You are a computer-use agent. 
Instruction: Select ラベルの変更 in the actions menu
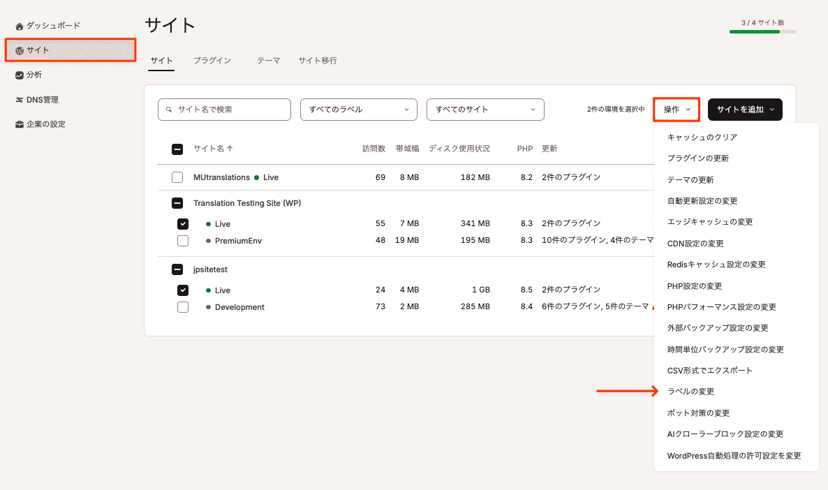[x=690, y=392]
